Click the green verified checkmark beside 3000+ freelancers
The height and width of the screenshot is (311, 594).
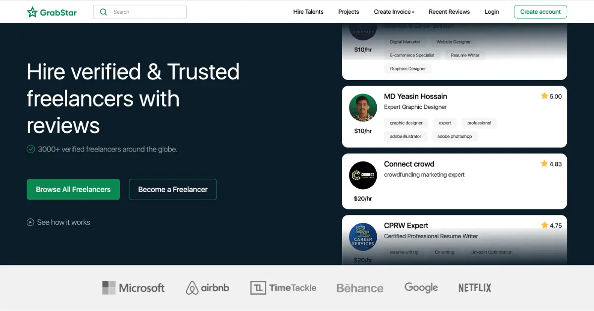click(x=30, y=149)
